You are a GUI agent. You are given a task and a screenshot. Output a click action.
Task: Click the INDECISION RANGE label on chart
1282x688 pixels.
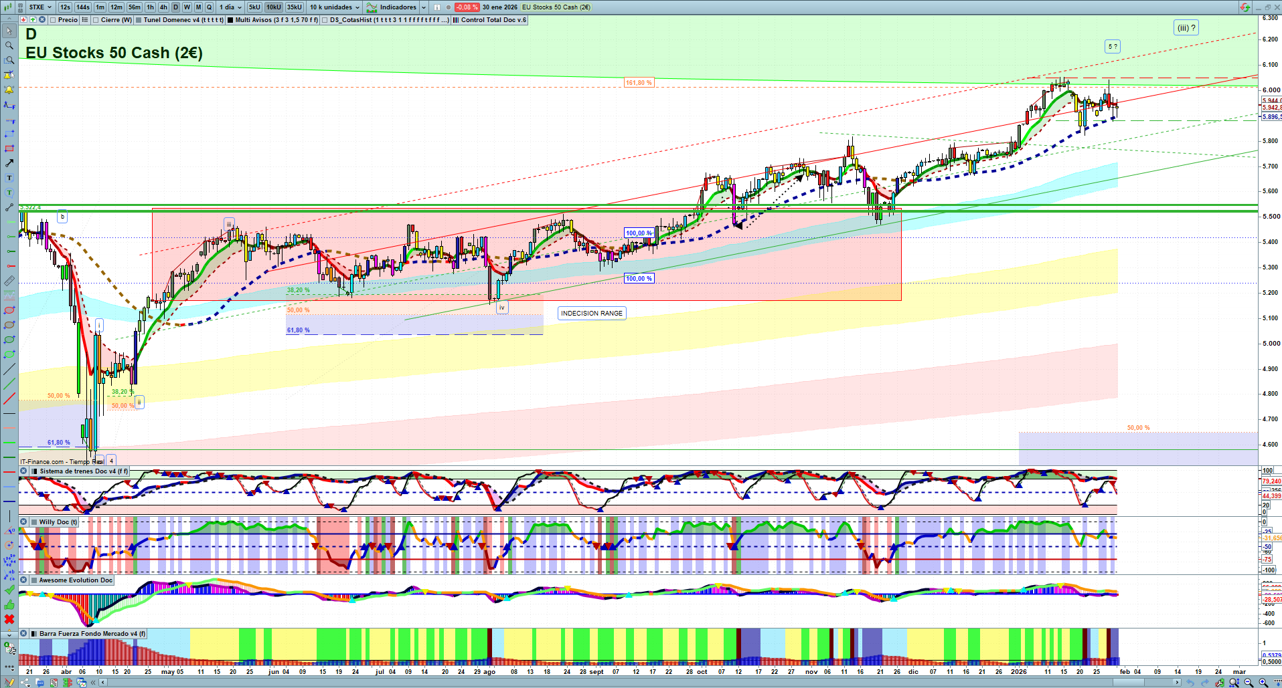(x=592, y=313)
